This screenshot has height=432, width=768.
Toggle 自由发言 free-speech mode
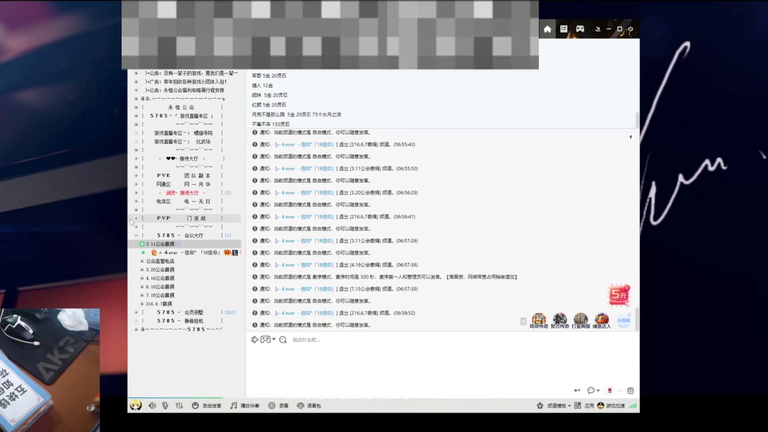(206, 406)
